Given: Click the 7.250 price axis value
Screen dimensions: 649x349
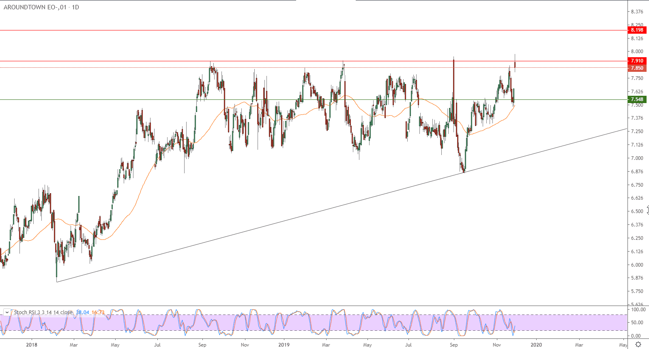Looking at the screenshot, I should pos(637,131).
